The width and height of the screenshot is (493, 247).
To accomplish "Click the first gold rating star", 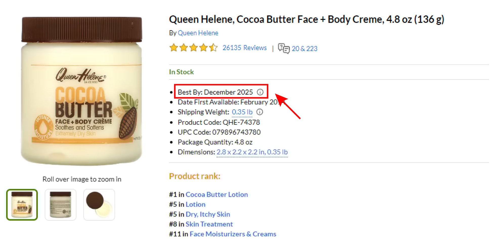I will pyautogui.click(x=174, y=47).
